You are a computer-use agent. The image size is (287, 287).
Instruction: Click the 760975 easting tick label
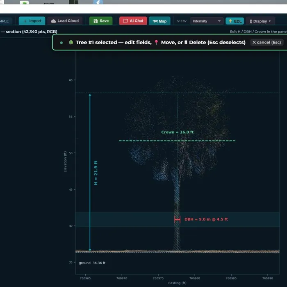tap(158, 278)
